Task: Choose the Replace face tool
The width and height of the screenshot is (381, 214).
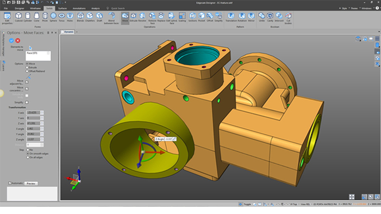Action: [161, 17]
